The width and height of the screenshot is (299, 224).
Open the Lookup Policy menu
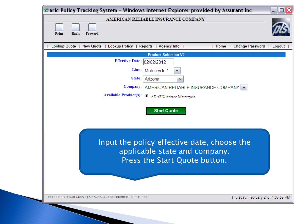click(x=120, y=46)
